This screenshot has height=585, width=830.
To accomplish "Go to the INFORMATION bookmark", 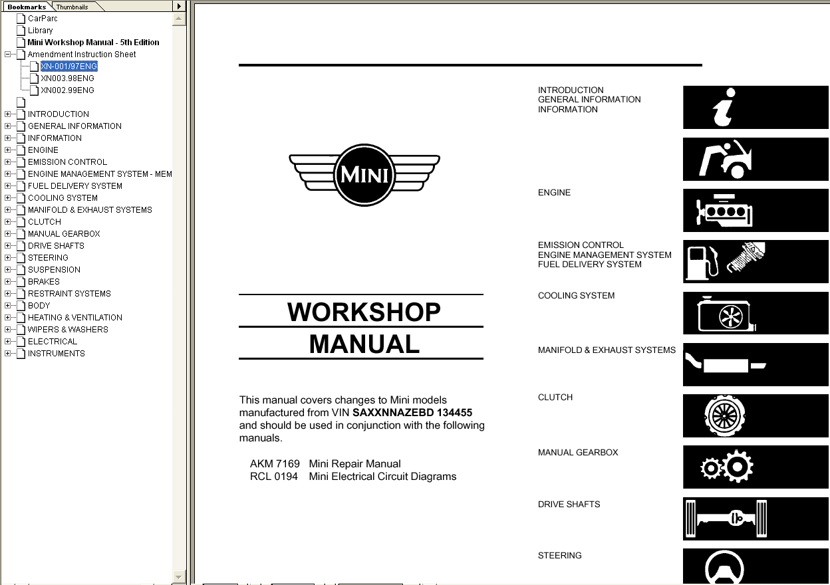I will (55, 138).
